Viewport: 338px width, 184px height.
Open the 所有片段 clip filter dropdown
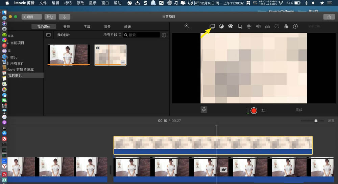tap(112, 35)
